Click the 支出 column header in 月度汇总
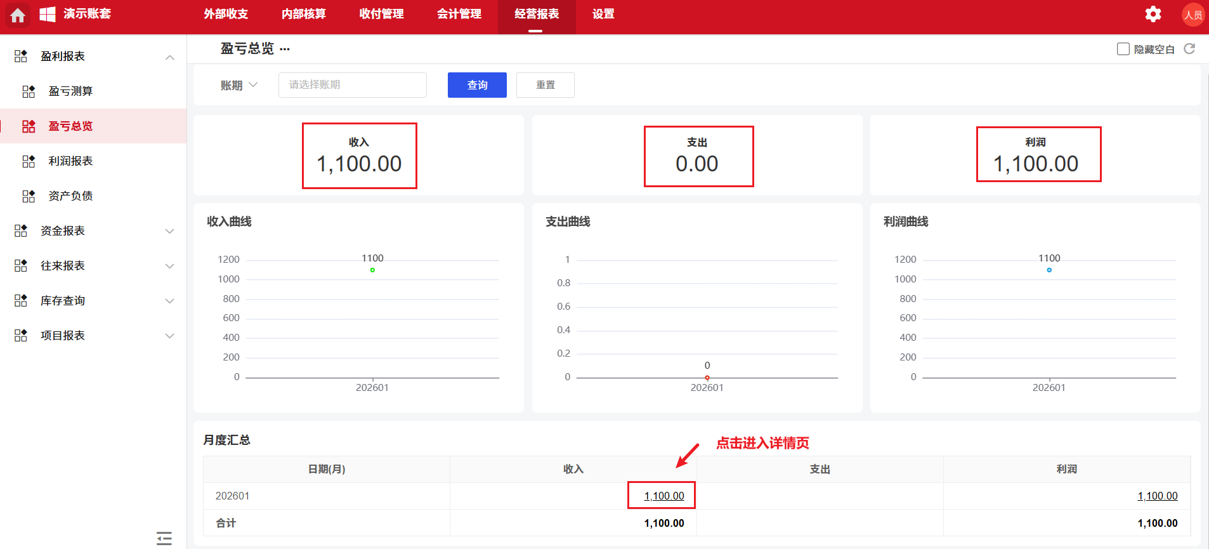The width and height of the screenshot is (1209, 549). (x=820, y=469)
